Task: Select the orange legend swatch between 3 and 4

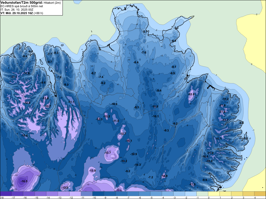Action: pyautogui.click(x=248, y=194)
